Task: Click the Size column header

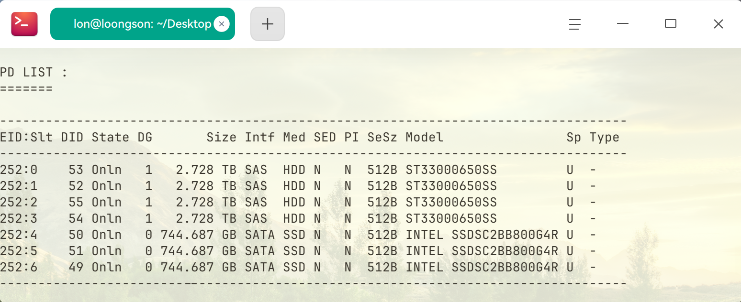Action: tap(221, 137)
